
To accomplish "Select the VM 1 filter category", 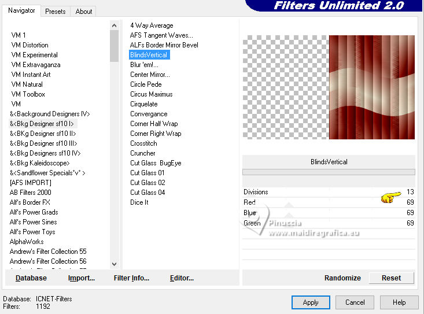I will pos(19,35).
